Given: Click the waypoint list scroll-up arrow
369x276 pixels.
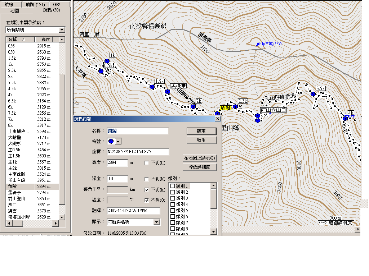Looking at the screenshot, I should pos(62,40).
